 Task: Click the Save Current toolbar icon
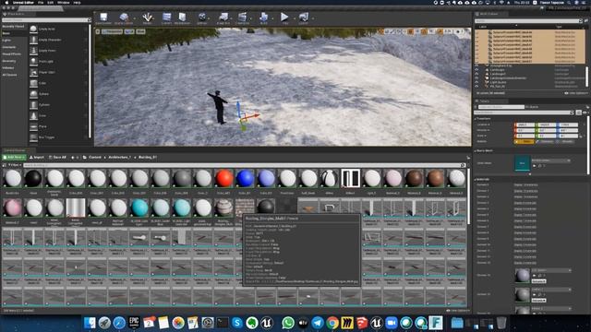103,17
